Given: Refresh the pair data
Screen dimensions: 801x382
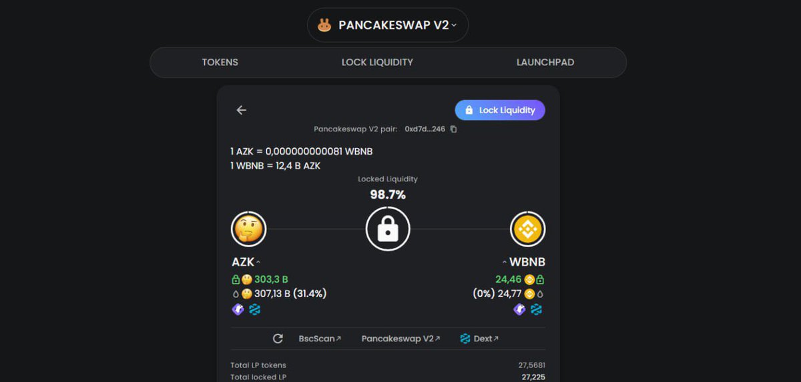Looking at the screenshot, I should [x=278, y=339].
